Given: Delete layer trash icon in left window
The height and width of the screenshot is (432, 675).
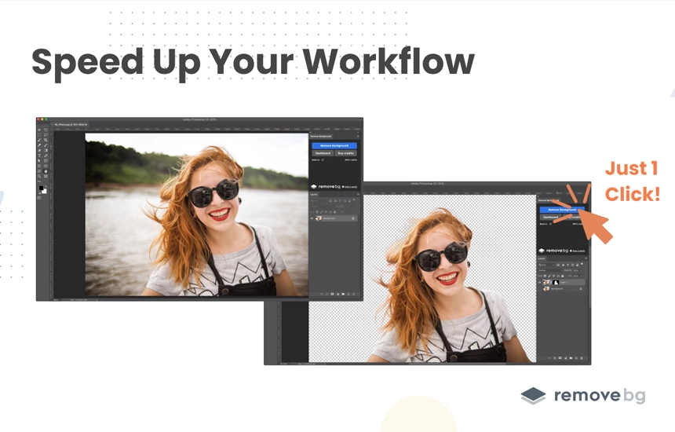Looking at the screenshot, I should [x=353, y=295].
